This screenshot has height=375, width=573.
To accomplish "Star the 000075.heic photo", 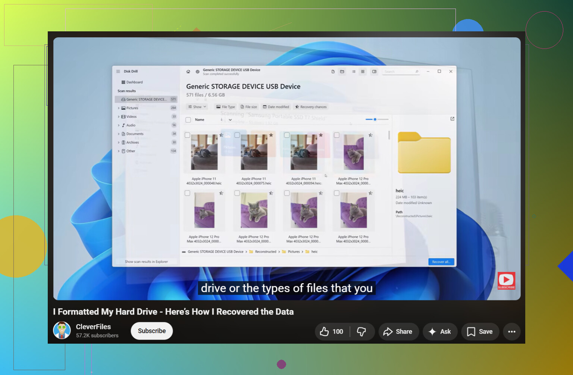I will point(271,135).
